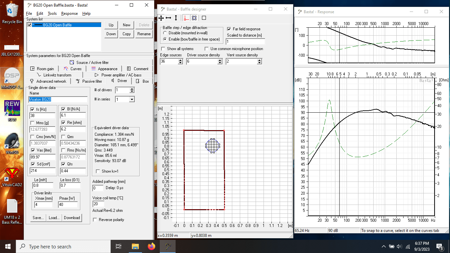Viewport: 450px width, 253px height.
Task: Open Firefox from the taskbar
Action: coord(151,246)
